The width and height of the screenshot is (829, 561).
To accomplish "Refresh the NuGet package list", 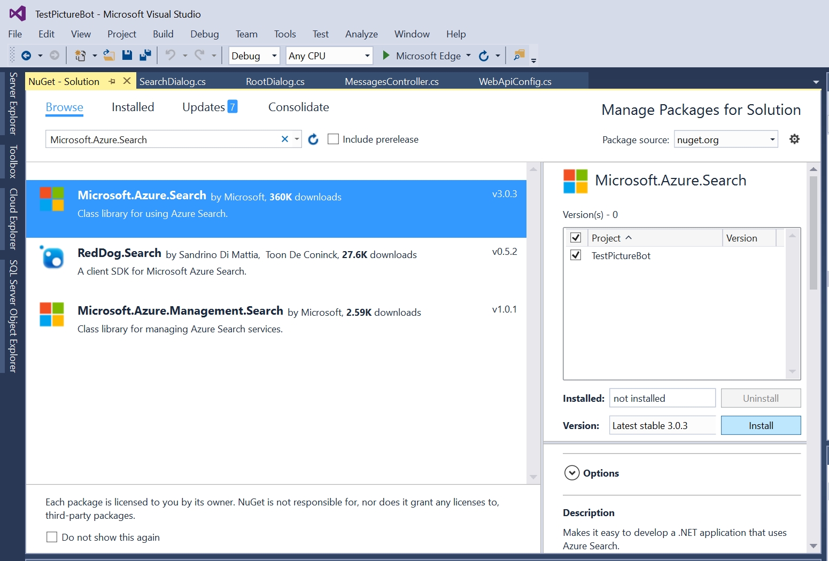I will point(313,139).
